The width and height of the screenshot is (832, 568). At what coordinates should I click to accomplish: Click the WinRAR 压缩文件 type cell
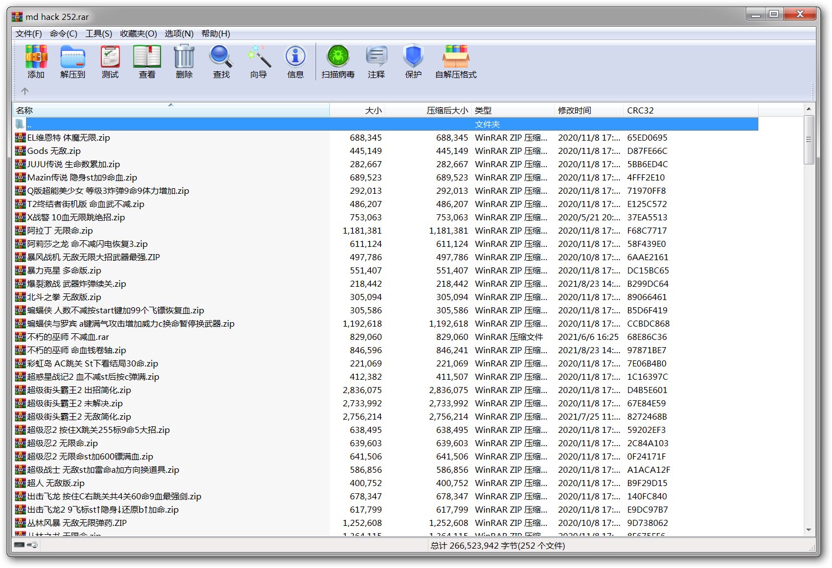point(509,337)
